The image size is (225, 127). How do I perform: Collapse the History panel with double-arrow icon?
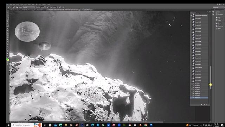click(x=208, y=12)
